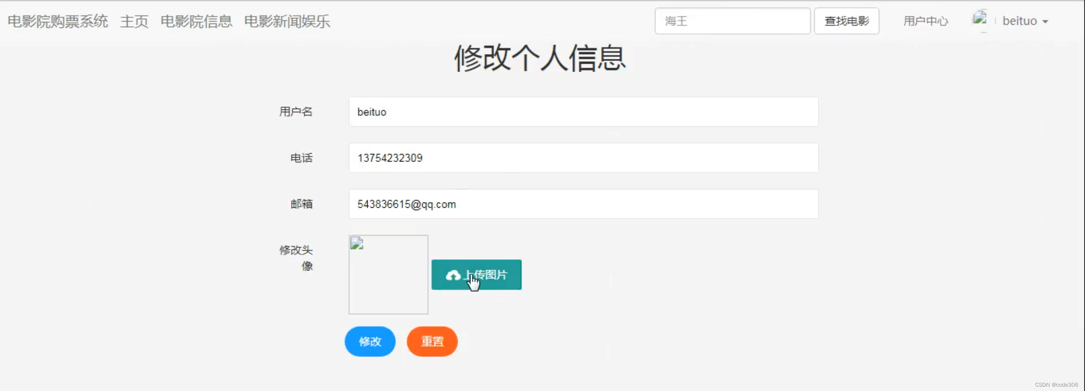Screen dimensions: 1085x391
Task: Focus the movie search box with 海王 placeholder
Action: (x=732, y=21)
